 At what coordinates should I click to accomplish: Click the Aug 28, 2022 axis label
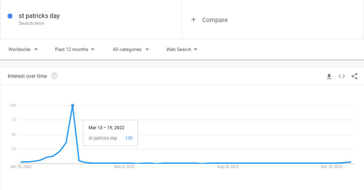228,167
